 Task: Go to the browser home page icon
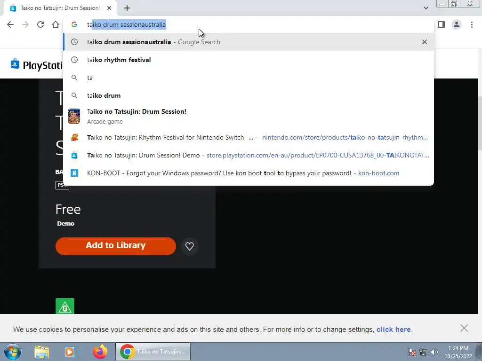tap(56, 24)
